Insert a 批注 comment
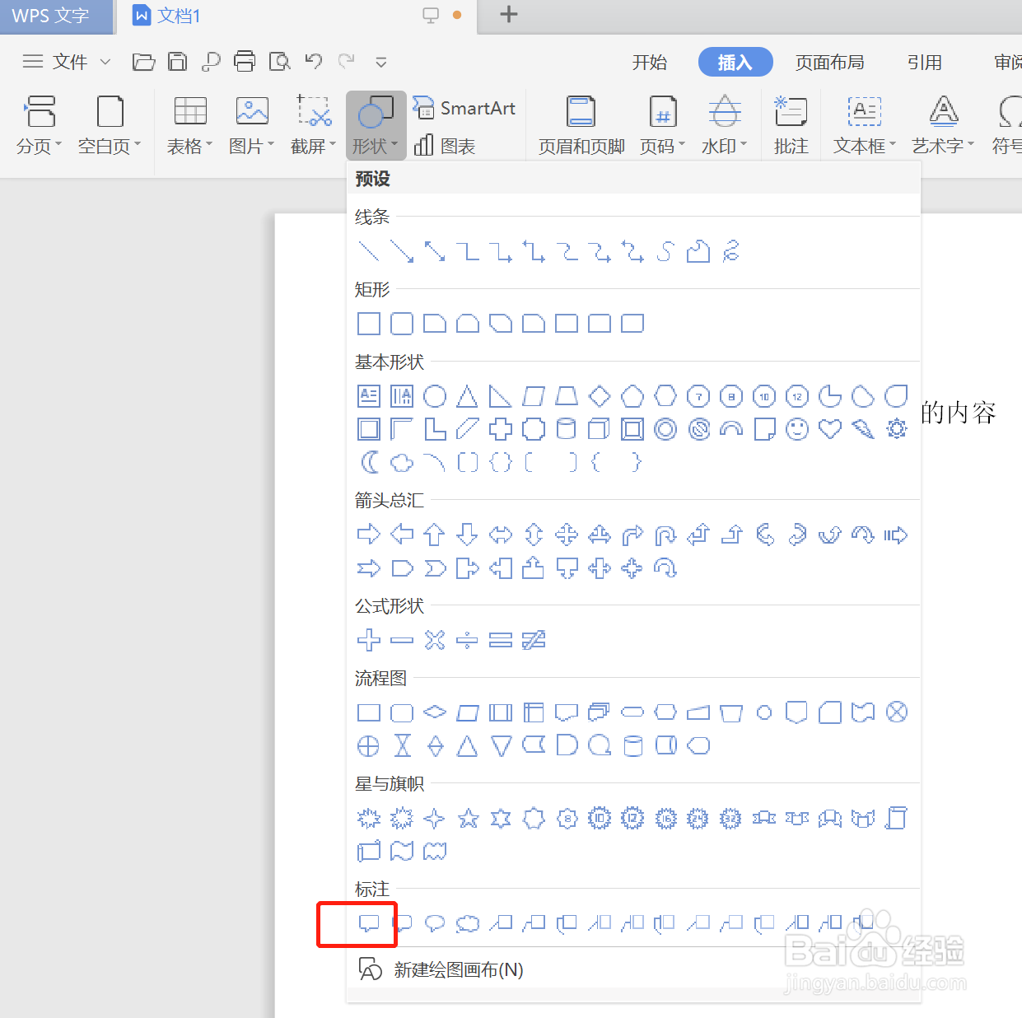This screenshot has width=1022, height=1018. click(790, 124)
